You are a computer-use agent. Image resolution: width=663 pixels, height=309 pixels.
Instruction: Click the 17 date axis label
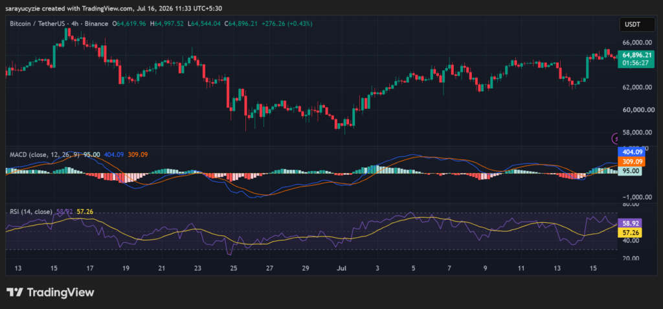[x=90, y=268]
